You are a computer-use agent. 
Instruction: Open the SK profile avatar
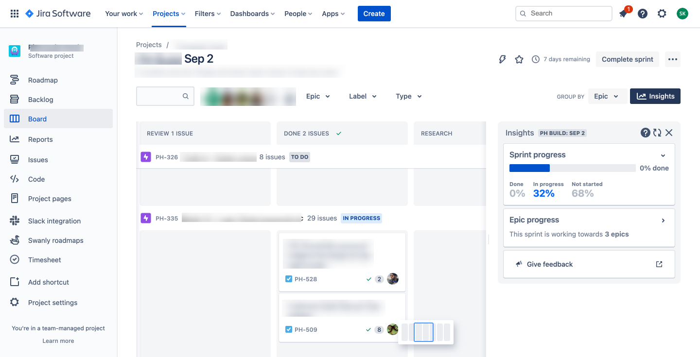682,14
